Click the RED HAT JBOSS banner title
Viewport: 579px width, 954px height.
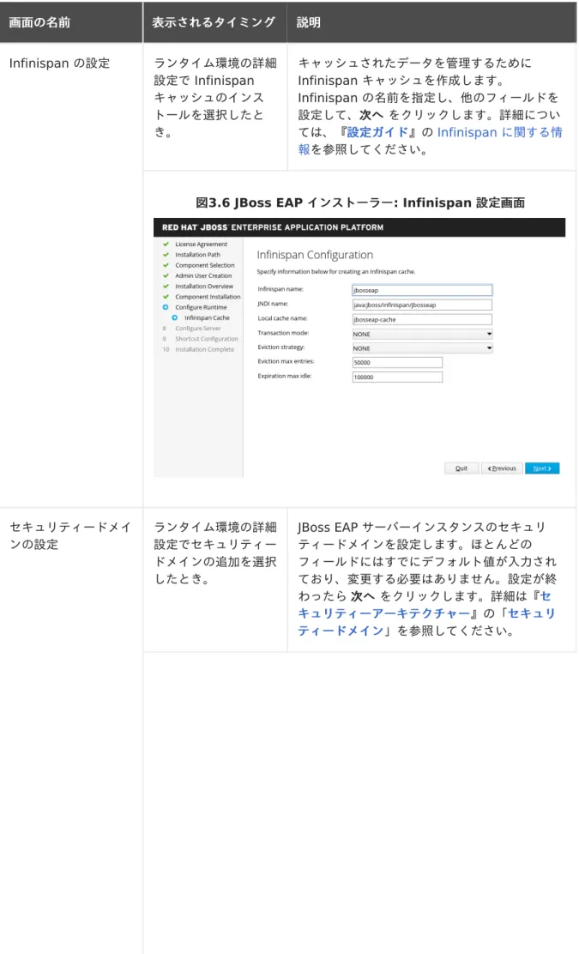(273, 227)
